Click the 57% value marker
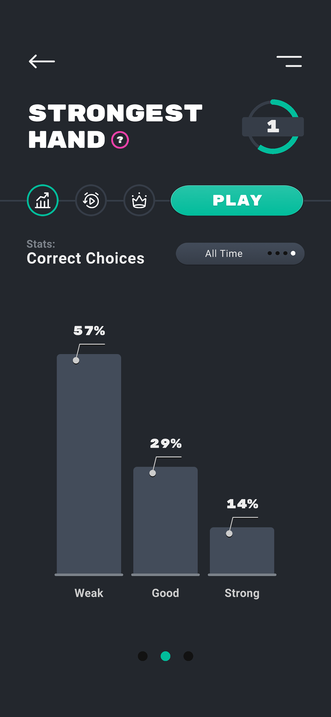Viewport: 331px width, 717px height. point(76,360)
